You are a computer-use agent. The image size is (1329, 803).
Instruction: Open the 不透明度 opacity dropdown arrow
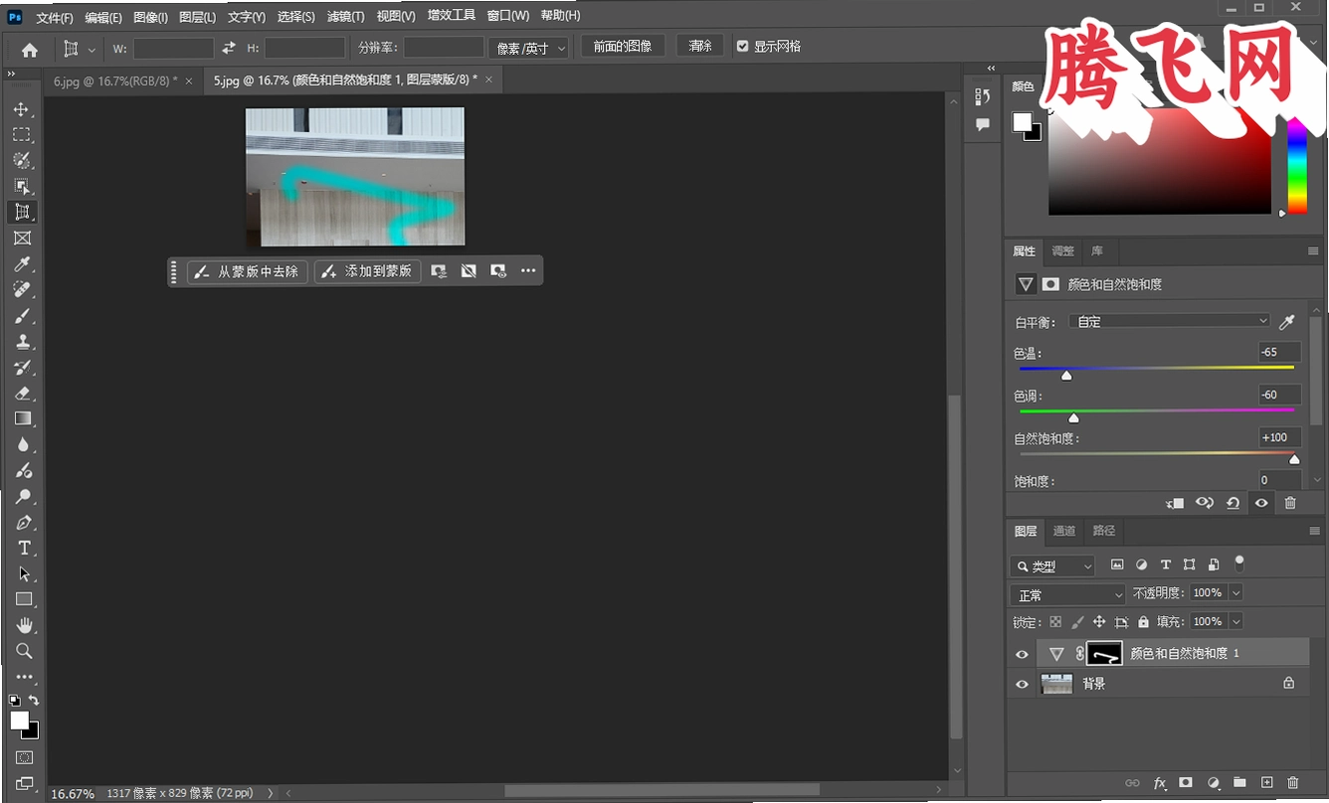click(x=1236, y=593)
